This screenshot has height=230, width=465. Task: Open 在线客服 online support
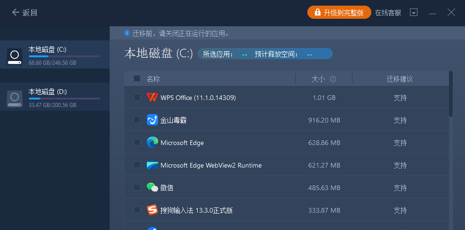[x=388, y=13]
